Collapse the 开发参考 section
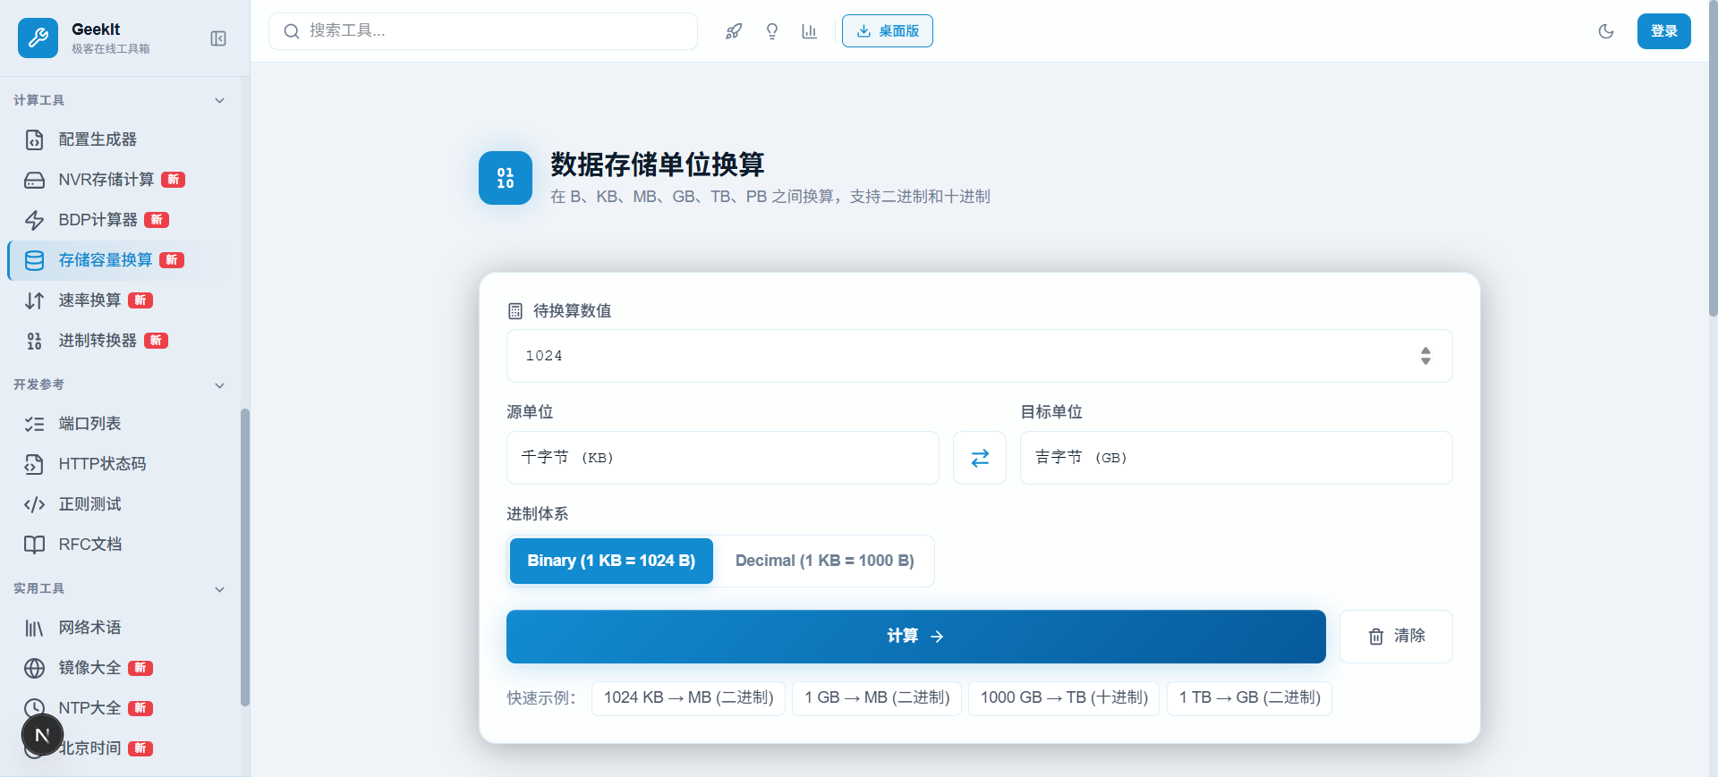This screenshot has width=1718, height=777. tap(219, 385)
